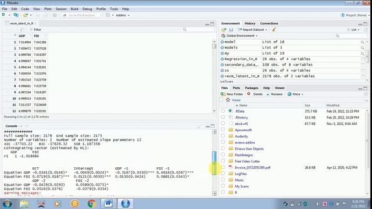
Task: Click the Print icon in main toolbar
Action: [55, 15]
